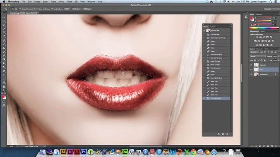Open Spotlight search in menu bar

pos(271,1)
